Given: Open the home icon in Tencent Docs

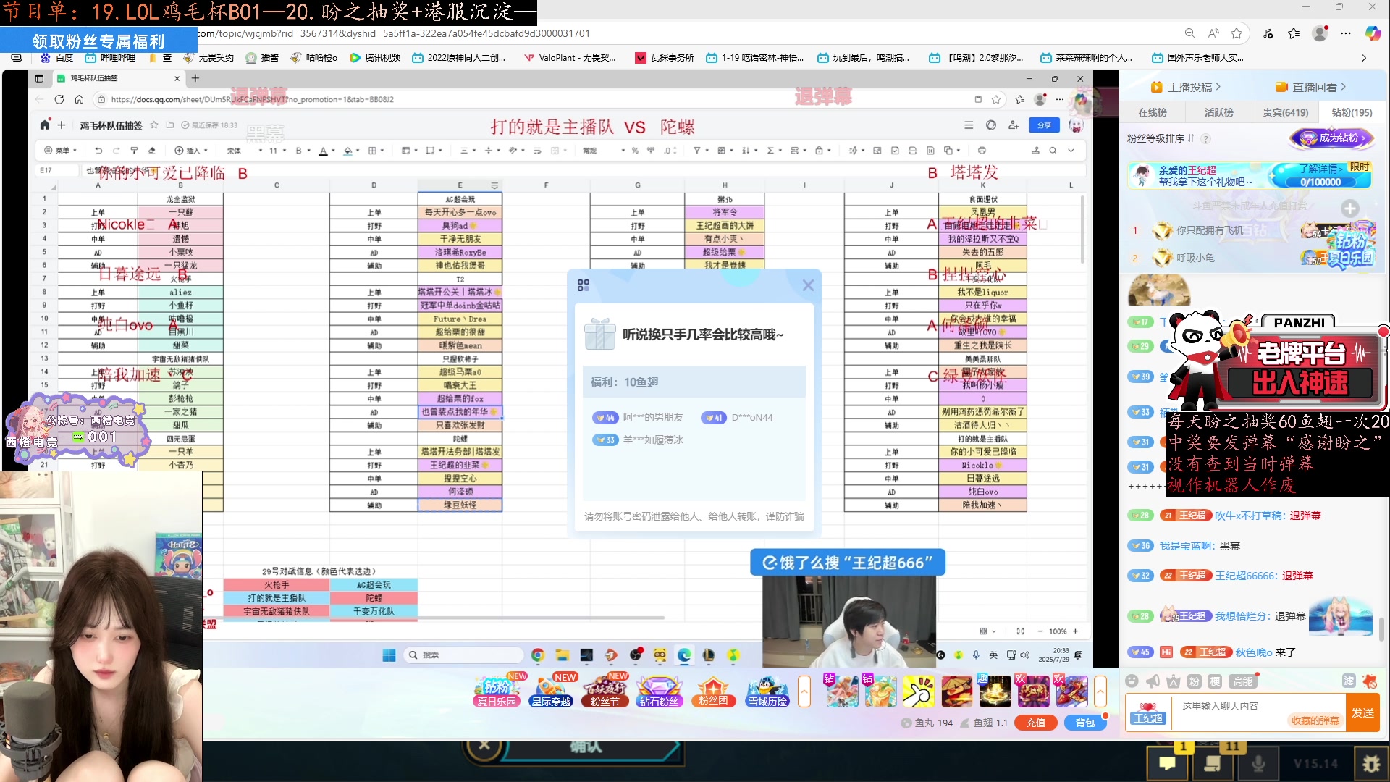Looking at the screenshot, I should [45, 125].
